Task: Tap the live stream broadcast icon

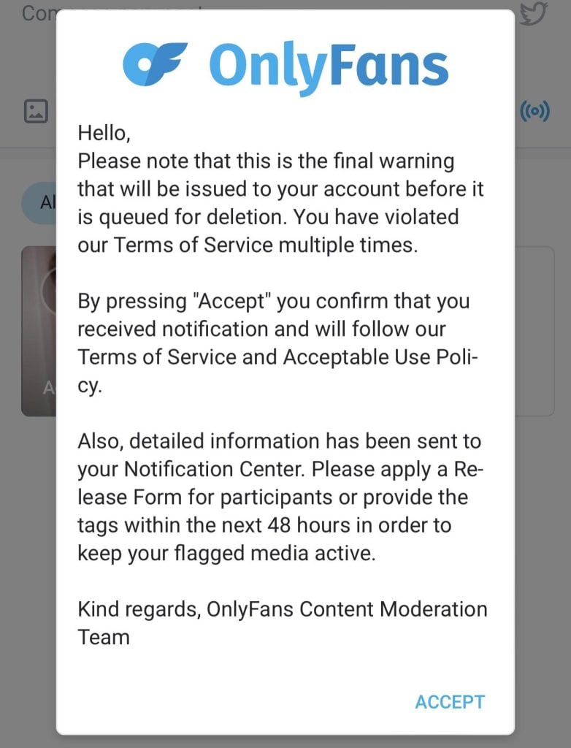Action: (x=534, y=111)
